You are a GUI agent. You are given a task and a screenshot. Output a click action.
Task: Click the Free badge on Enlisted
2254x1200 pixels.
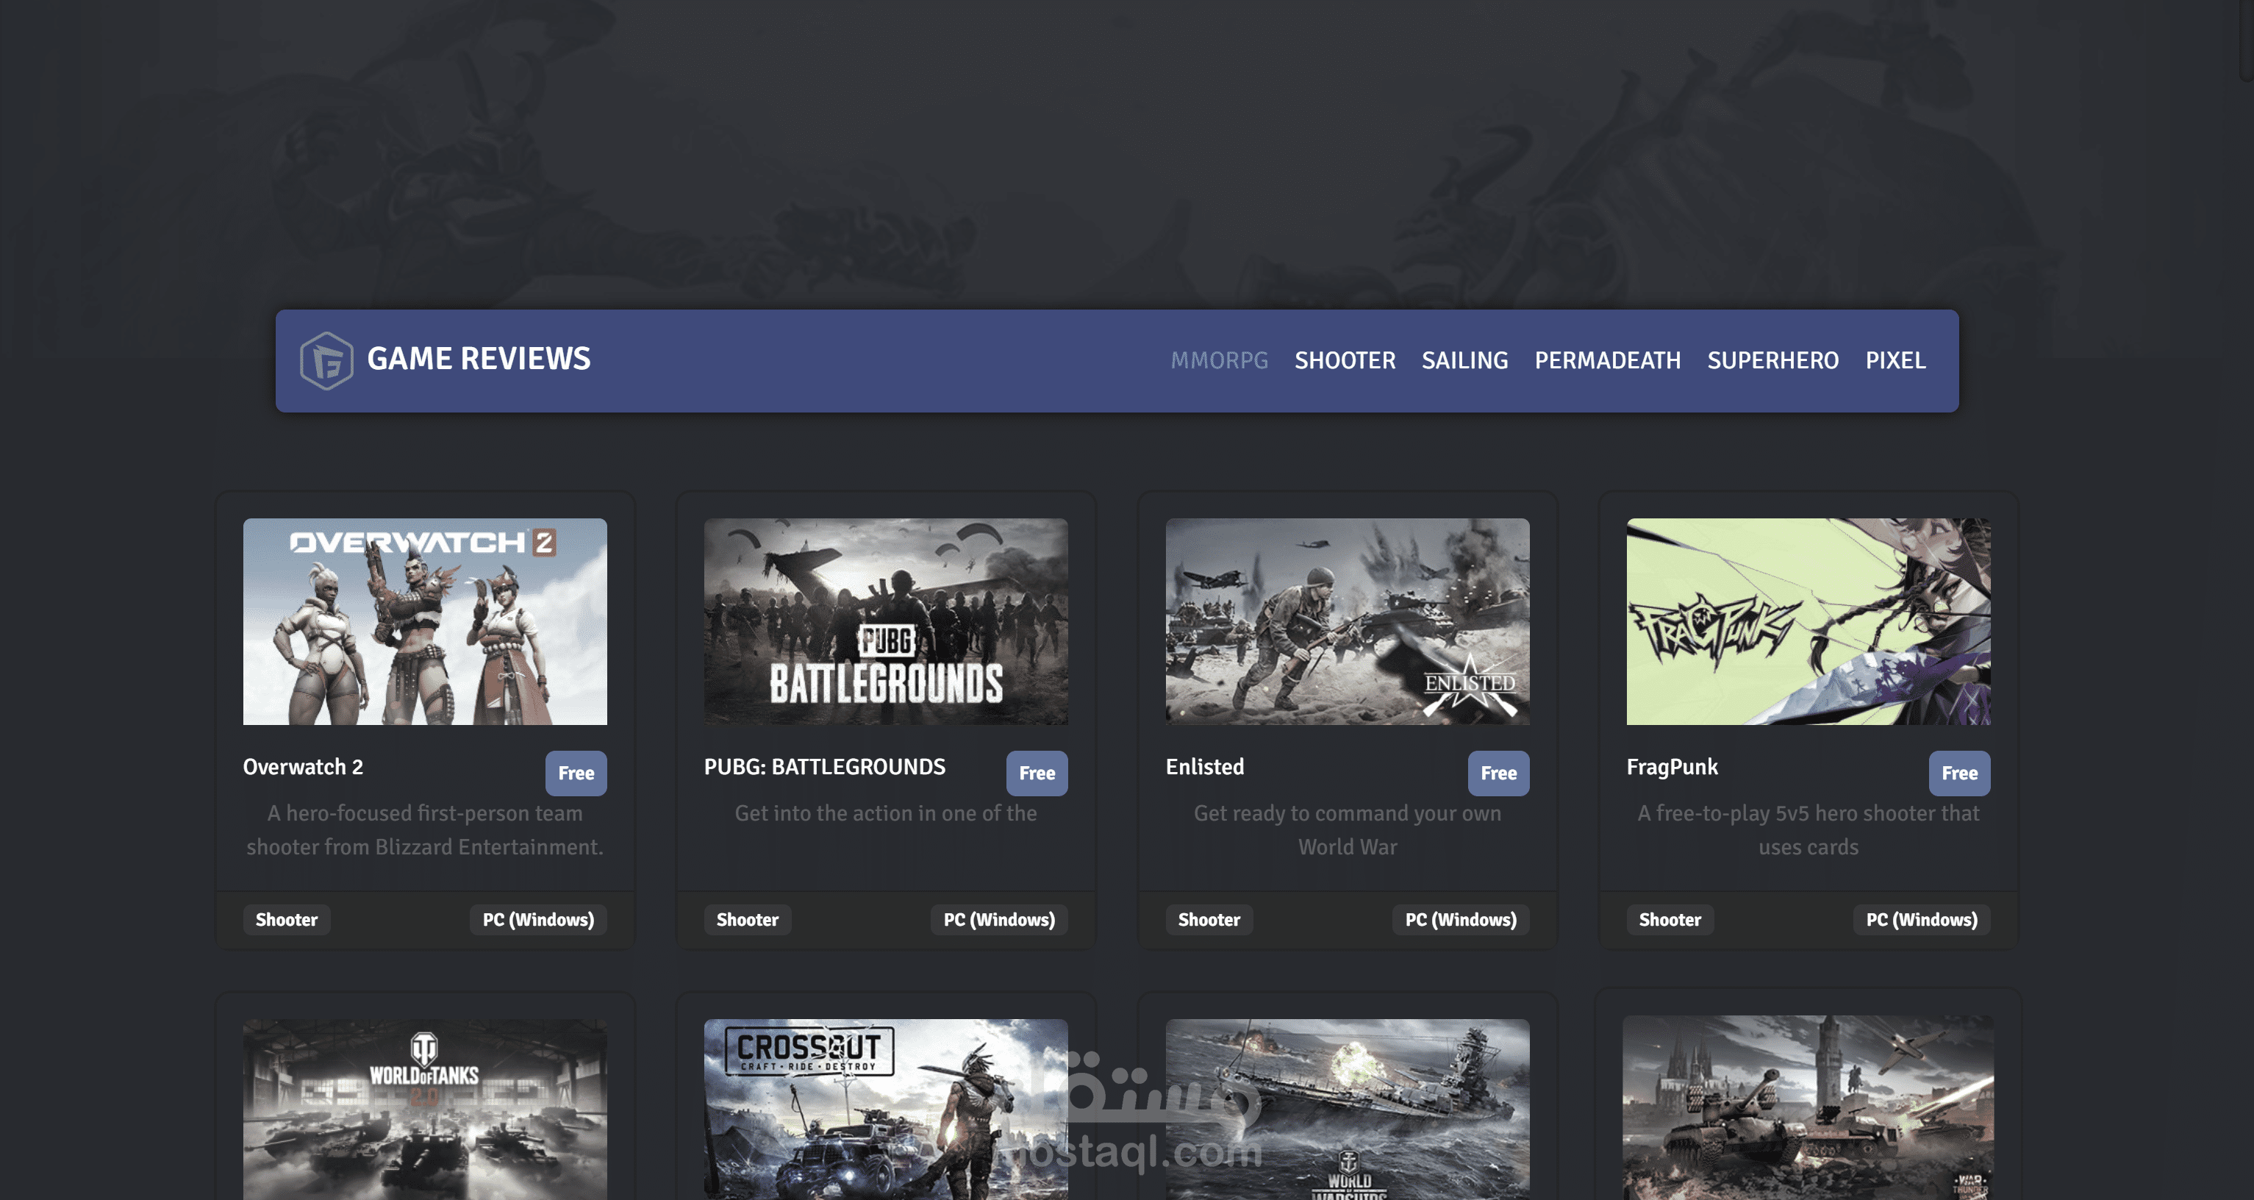[1499, 773]
